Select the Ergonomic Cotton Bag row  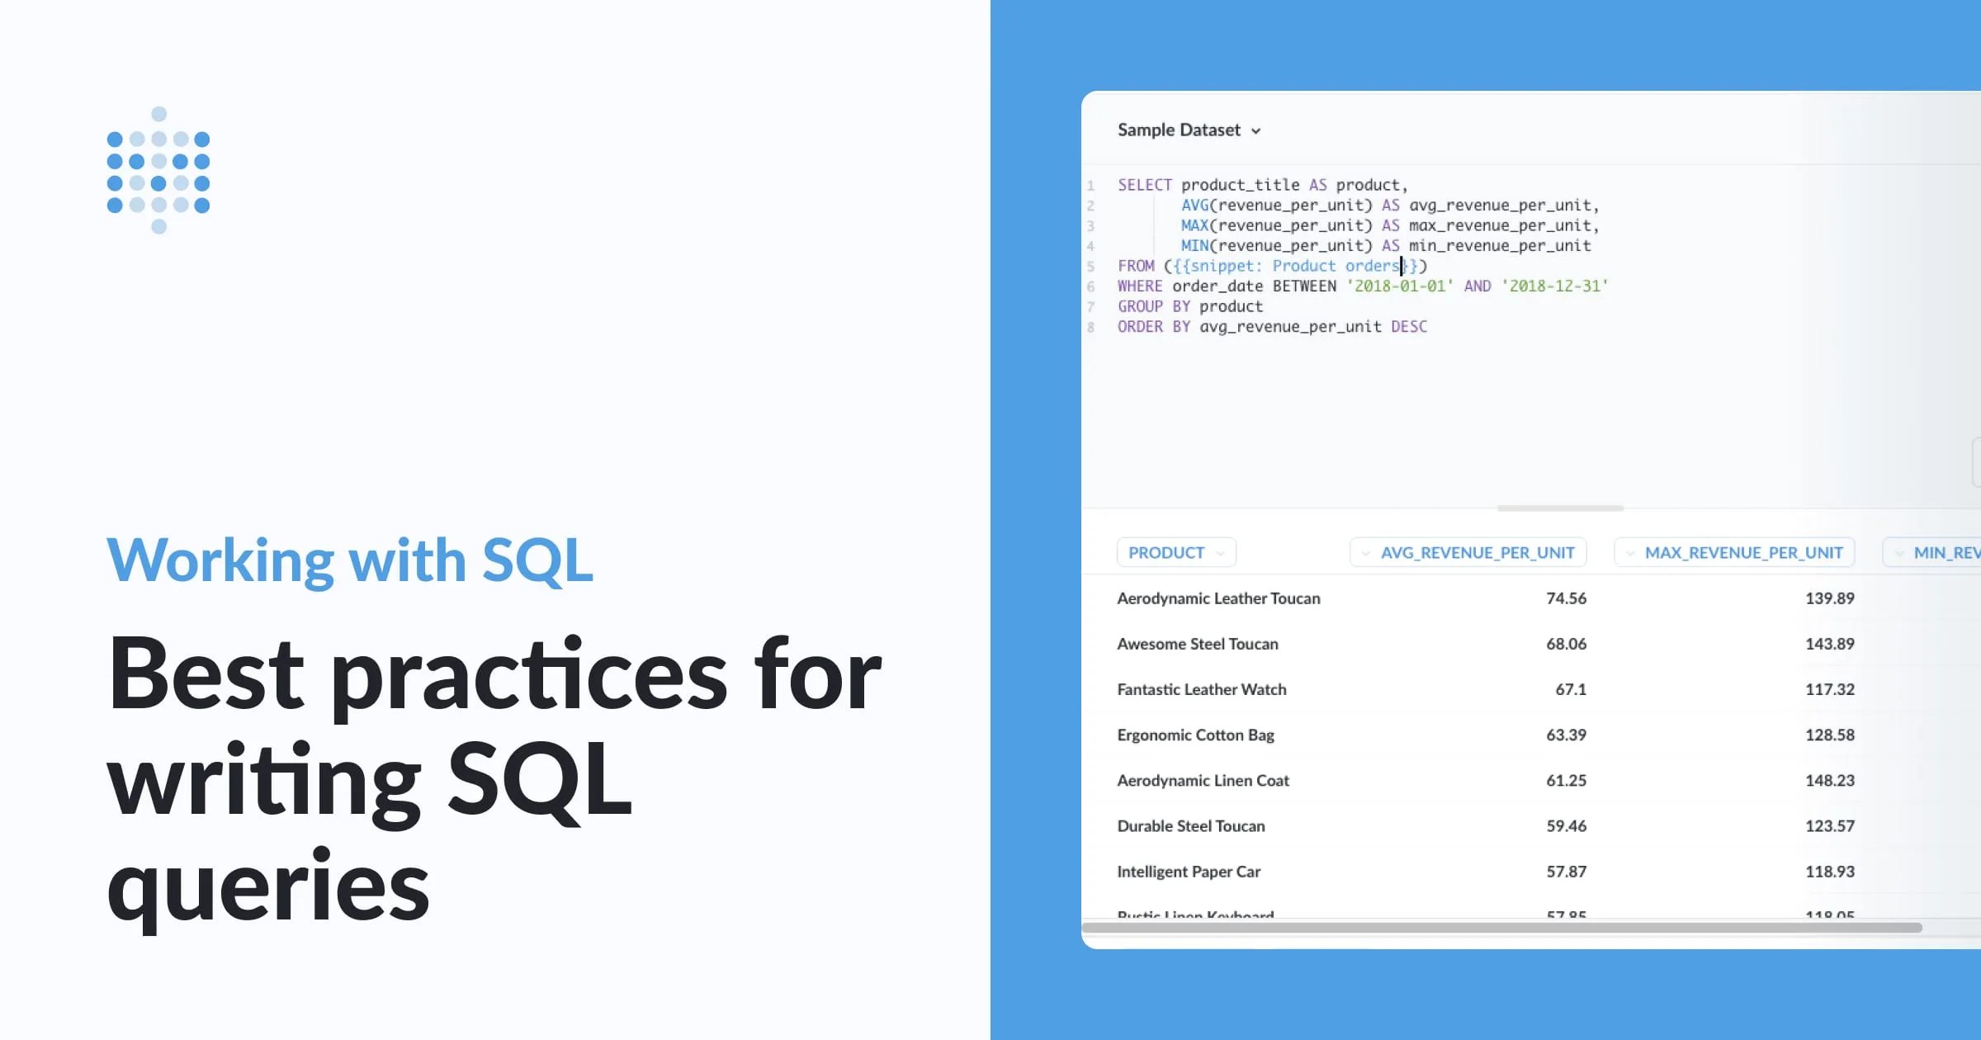tap(1194, 735)
